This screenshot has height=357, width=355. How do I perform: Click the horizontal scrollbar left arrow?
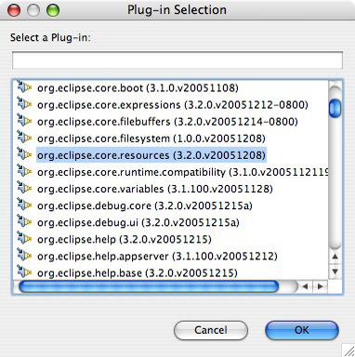click(306, 286)
